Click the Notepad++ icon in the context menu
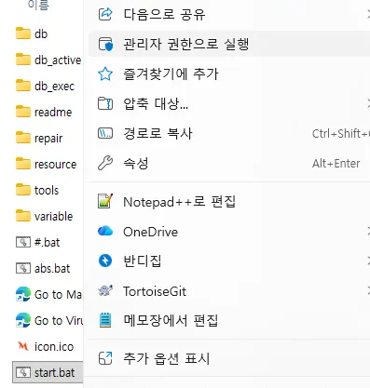The width and height of the screenshot is (370, 388). pyautogui.click(x=105, y=201)
